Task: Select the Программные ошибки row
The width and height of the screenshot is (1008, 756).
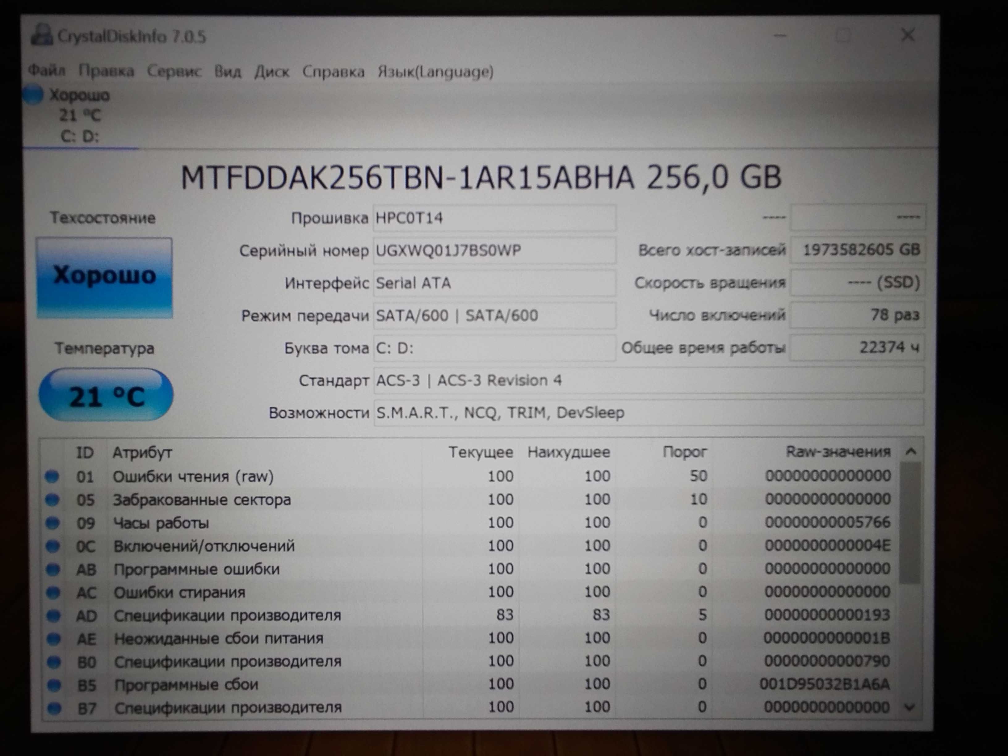Action: [469, 569]
